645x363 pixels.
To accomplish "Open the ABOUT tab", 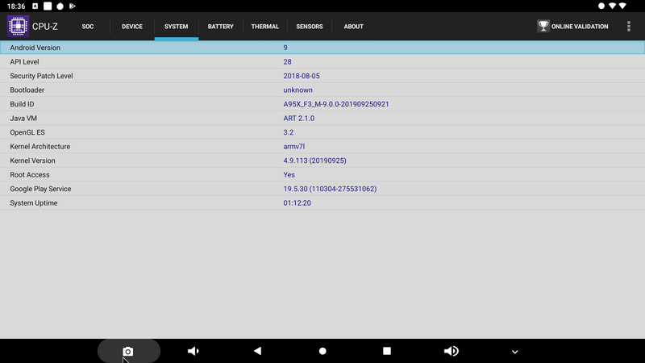I will tap(353, 27).
